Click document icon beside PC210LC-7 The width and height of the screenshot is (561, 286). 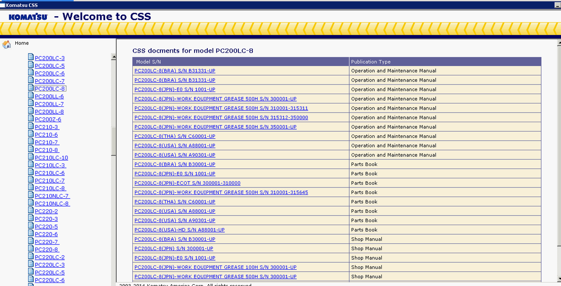point(31,180)
